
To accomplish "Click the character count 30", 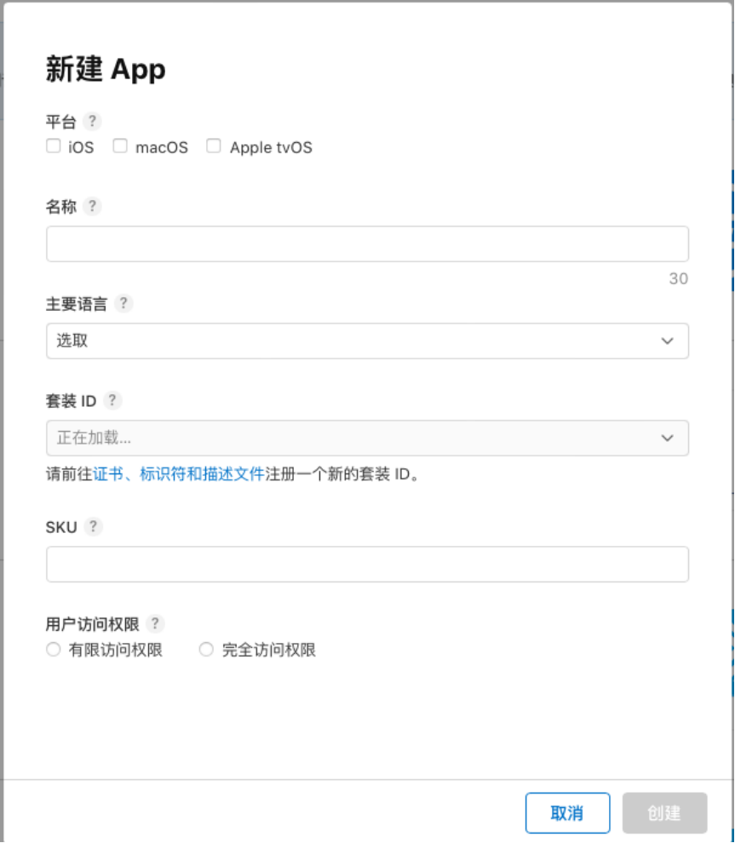I will 679,278.
